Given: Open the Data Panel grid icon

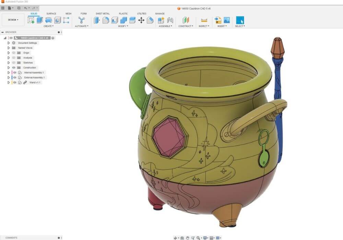Looking at the screenshot, I should point(3,8).
